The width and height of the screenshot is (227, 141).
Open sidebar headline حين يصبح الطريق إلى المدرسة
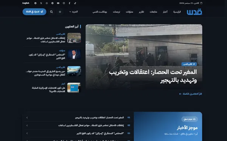click(x=45, y=73)
